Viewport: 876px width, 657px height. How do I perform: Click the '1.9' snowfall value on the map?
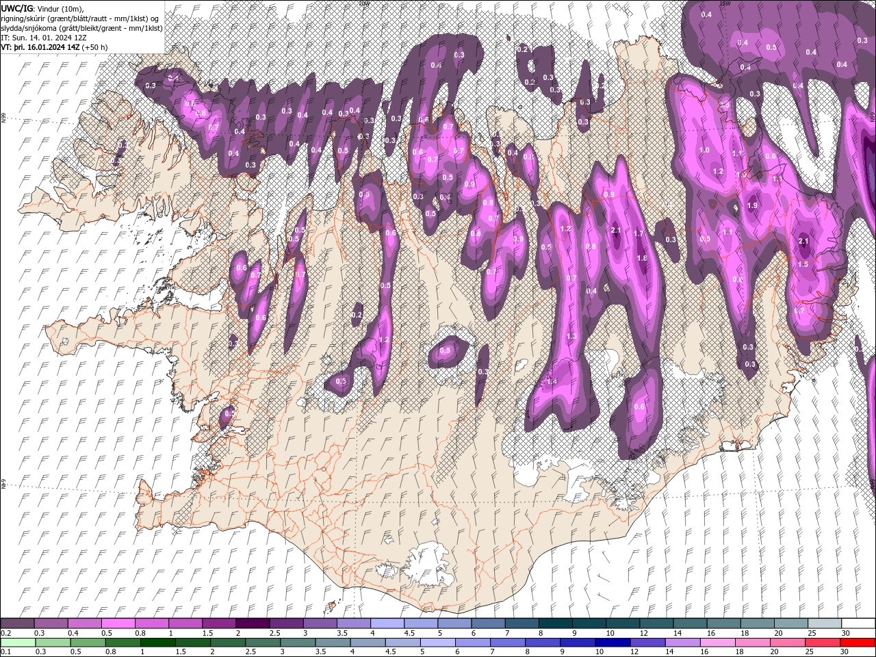(753, 205)
